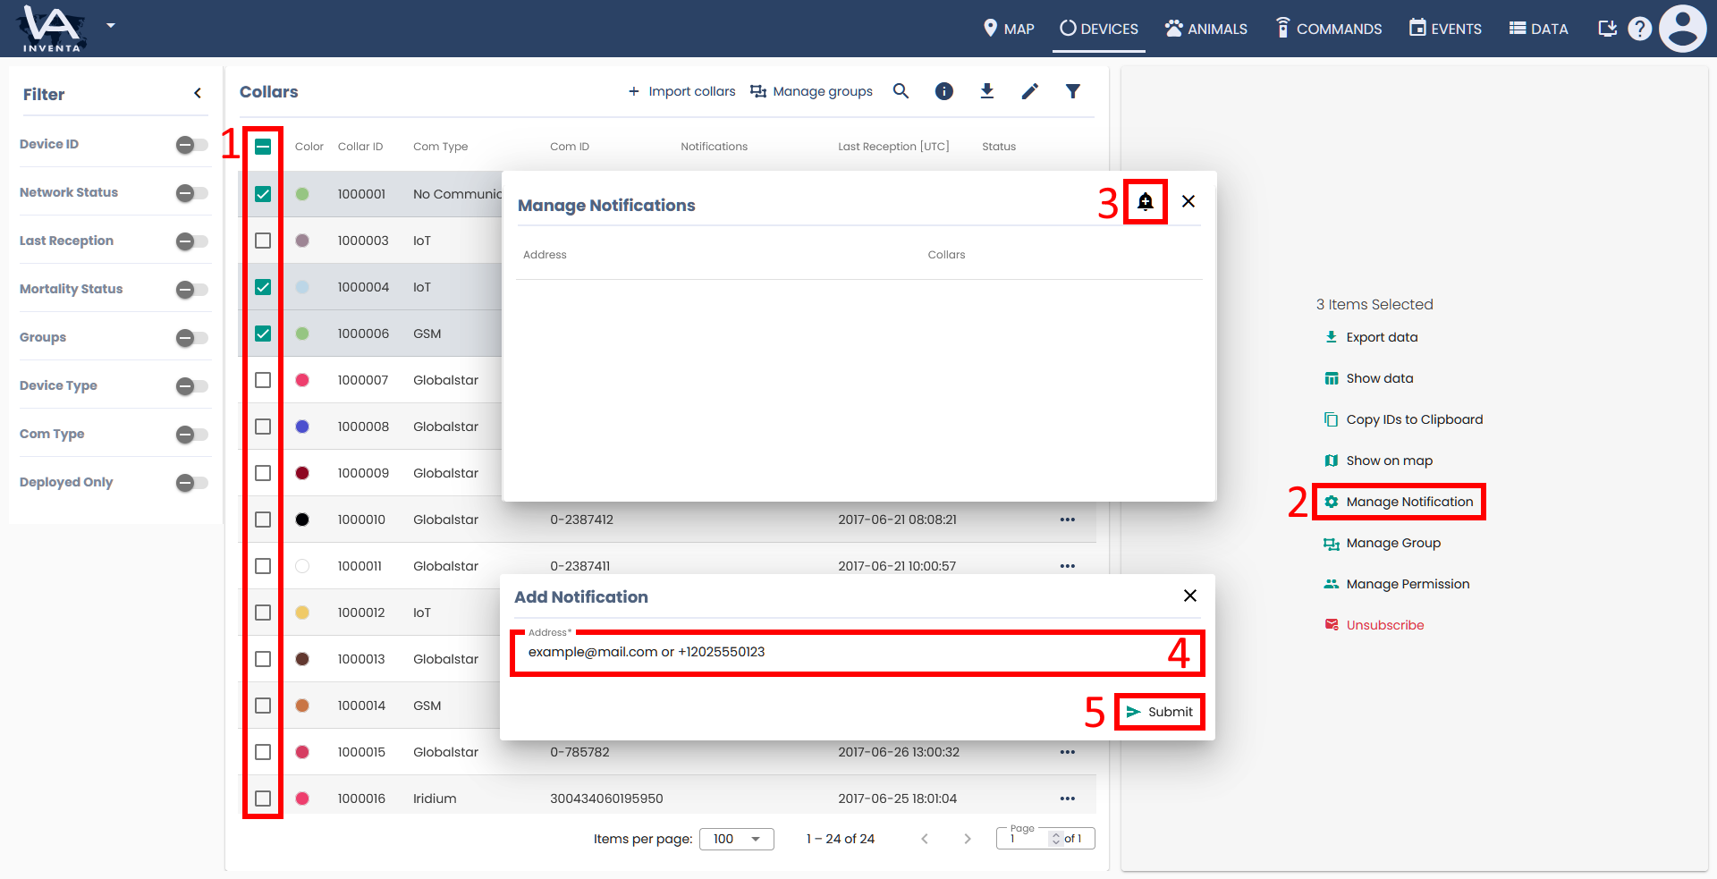Image resolution: width=1717 pixels, height=879 pixels.
Task: Click the blue color dot of collar 1000008
Action: [302, 427]
